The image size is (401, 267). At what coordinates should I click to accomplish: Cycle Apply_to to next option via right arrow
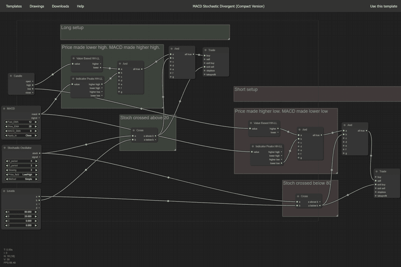coord(36,135)
